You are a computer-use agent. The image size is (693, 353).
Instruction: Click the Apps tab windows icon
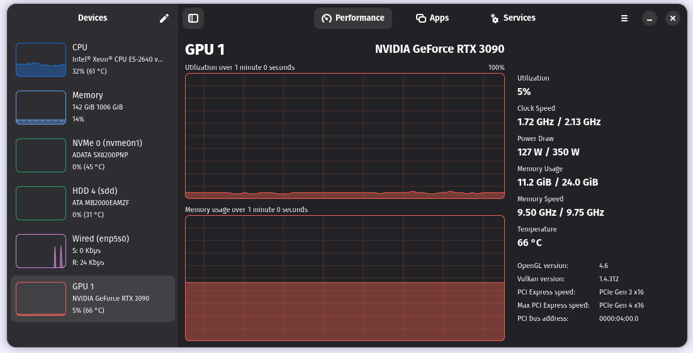point(420,18)
